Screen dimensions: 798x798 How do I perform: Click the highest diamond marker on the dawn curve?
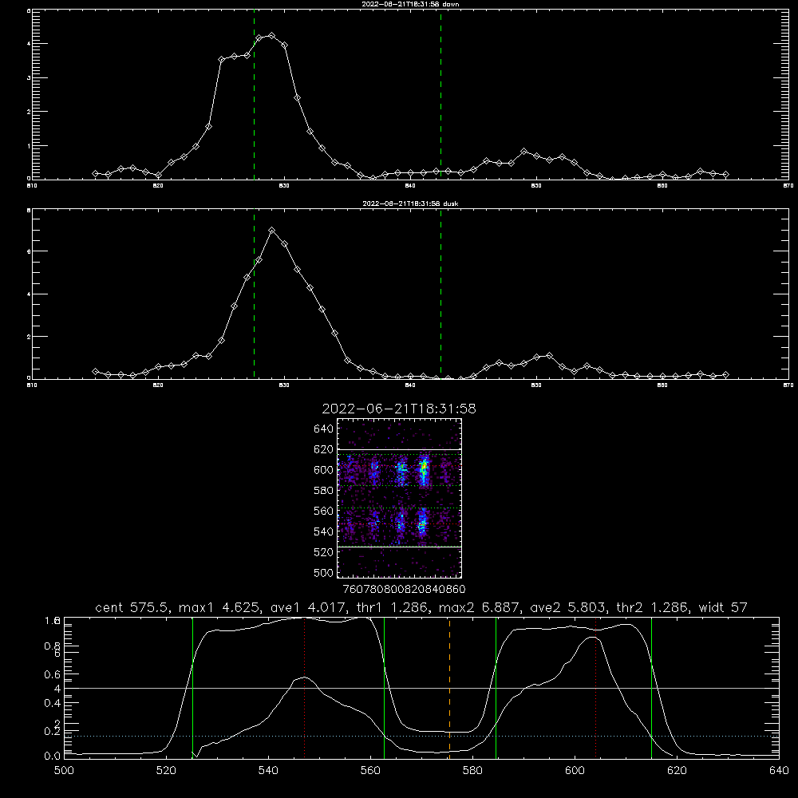click(x=272, y=36)
